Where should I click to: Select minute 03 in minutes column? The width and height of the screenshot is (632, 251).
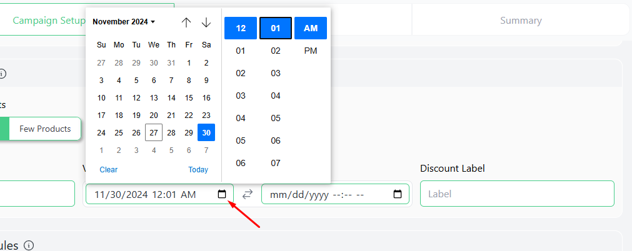point(276,73)
